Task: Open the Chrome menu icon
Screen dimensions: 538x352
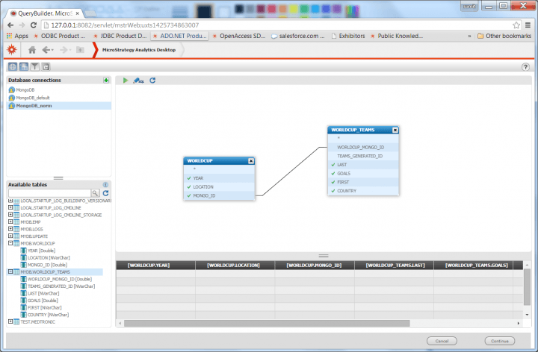Action: [x=528, y=25]
